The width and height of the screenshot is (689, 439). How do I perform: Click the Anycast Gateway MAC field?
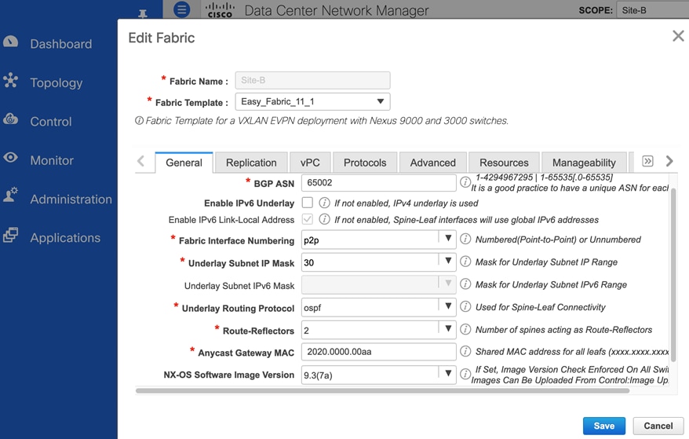point(378,352)
